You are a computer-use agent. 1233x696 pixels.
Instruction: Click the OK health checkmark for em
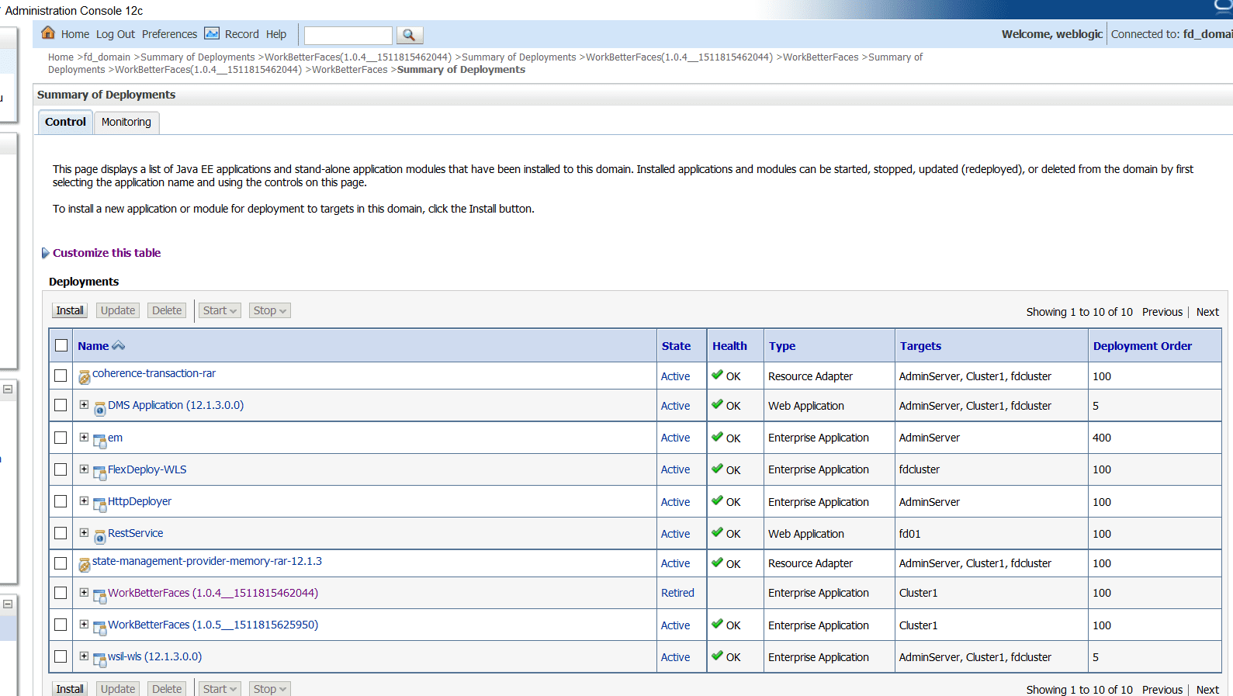coord(717,437)
